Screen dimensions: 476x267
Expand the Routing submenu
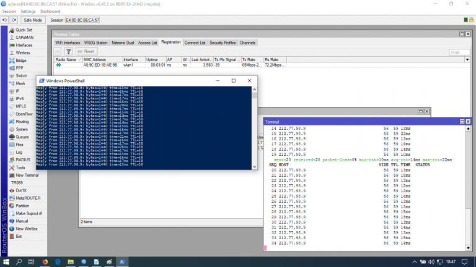tap(22, 122)
